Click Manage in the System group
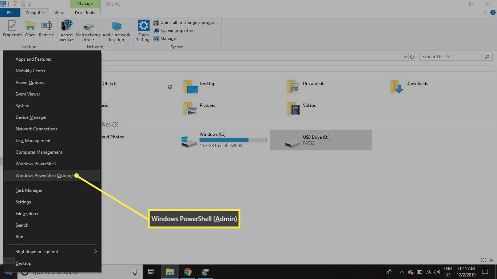This screenshot has height=279, width=497. (165, 39)
